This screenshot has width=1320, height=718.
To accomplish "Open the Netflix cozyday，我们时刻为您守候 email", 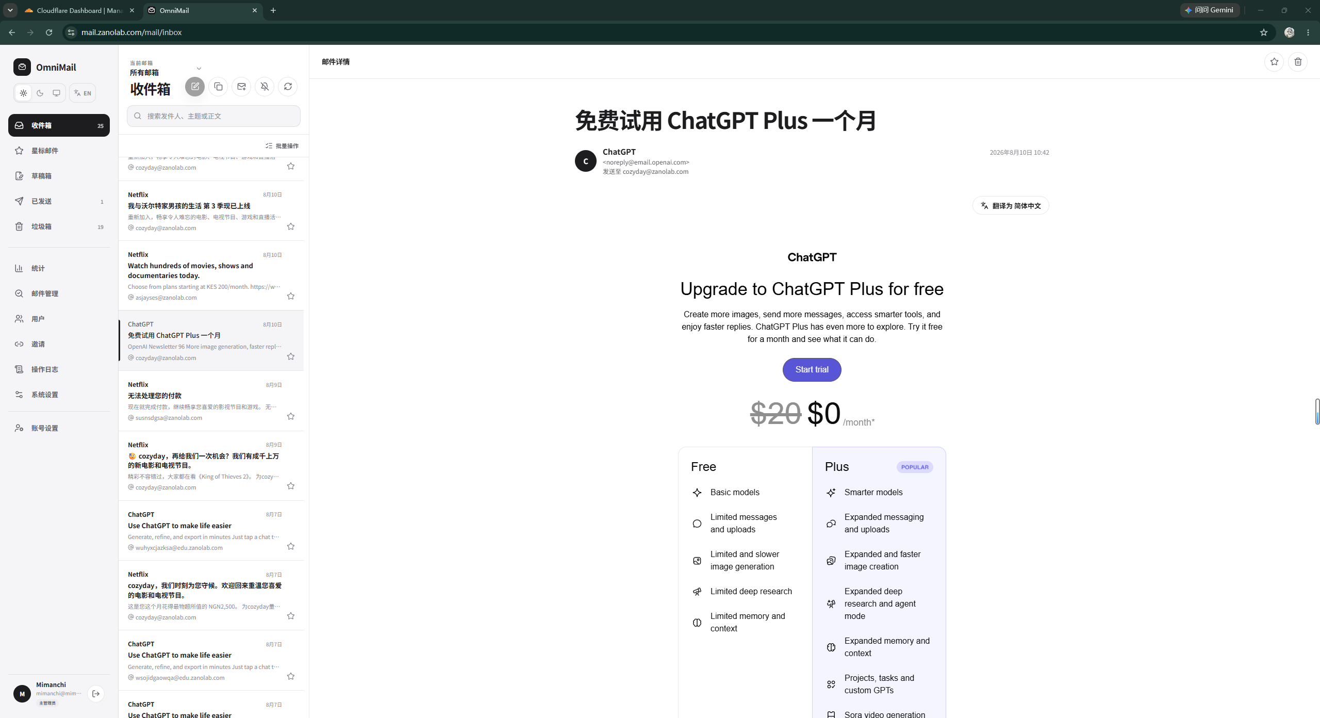I will 211,595.
